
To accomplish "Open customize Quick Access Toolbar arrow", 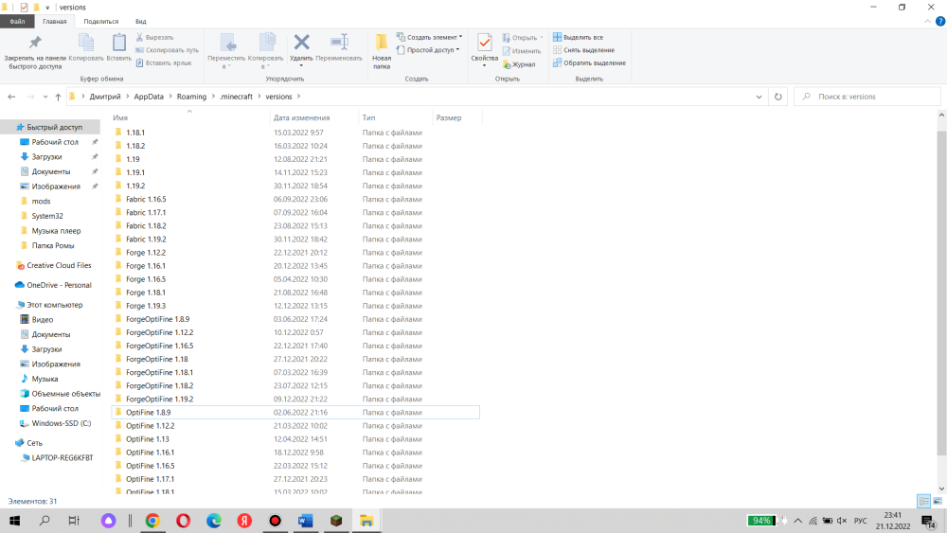I will tap(47, 8).
